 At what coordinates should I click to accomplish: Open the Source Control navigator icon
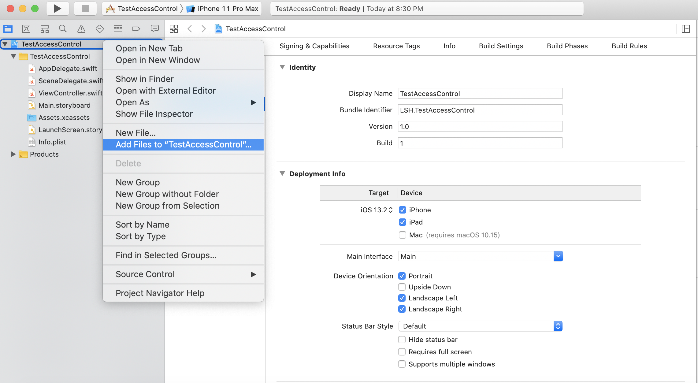click(26, 29)
